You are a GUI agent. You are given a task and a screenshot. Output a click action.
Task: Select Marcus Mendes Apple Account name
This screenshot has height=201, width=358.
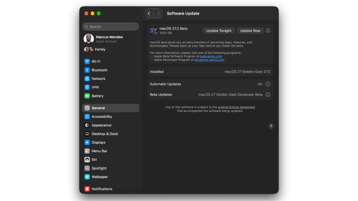coord(109,37)
